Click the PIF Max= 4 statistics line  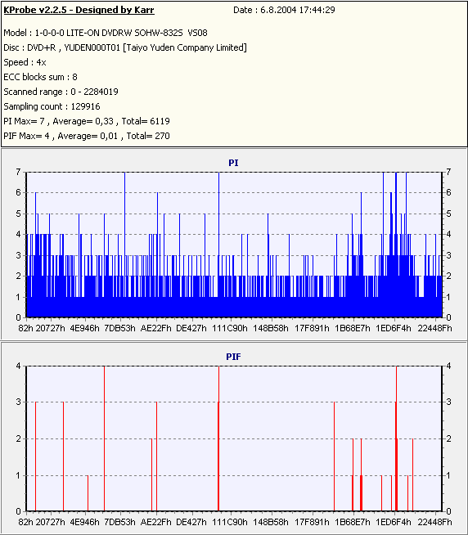pos(87,136)
